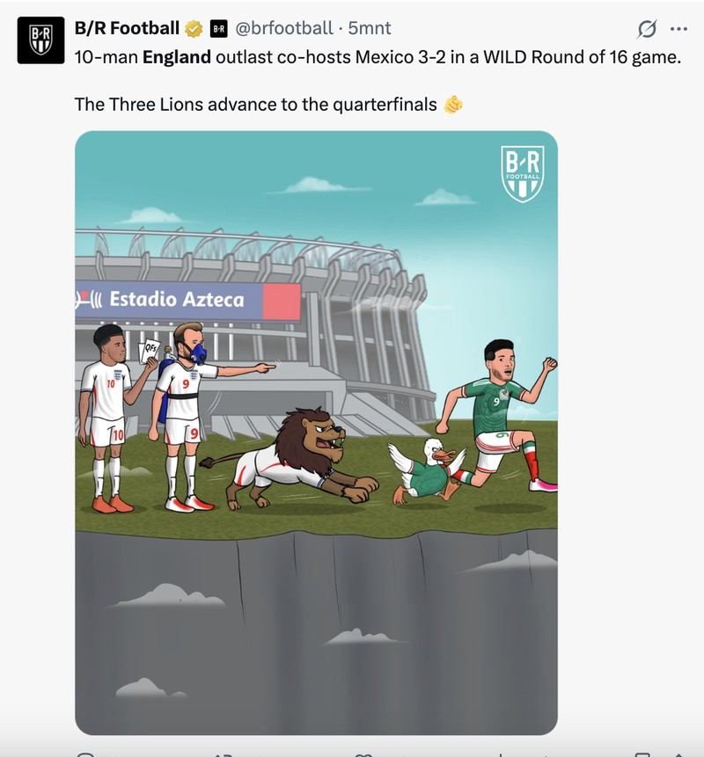Click the gold verified badge
Image resolution: width=704 pixels, height=757 pixels.
point(194,28)
